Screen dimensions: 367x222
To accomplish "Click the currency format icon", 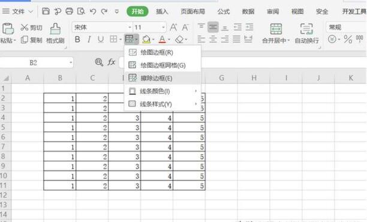I will point(332,39).
